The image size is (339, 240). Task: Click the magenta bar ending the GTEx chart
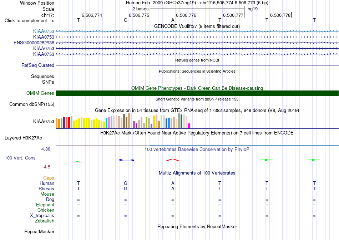[189, 126]
